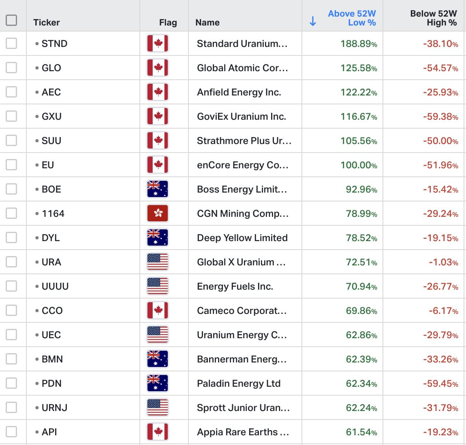Check the select-all checkbox in header
The image size is (466, 445).
11,20
